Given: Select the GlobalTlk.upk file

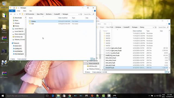Looking at the screenshot, I should click(x=136, y=68).
